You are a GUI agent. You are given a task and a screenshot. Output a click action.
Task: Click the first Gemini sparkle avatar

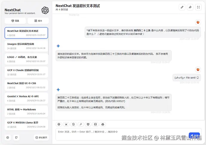pos(58,46)
